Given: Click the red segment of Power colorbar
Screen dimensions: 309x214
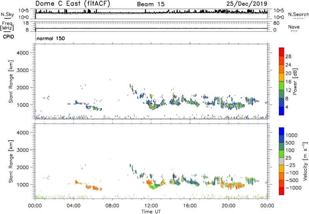Looking at the screenshot, I should [282, 52].
